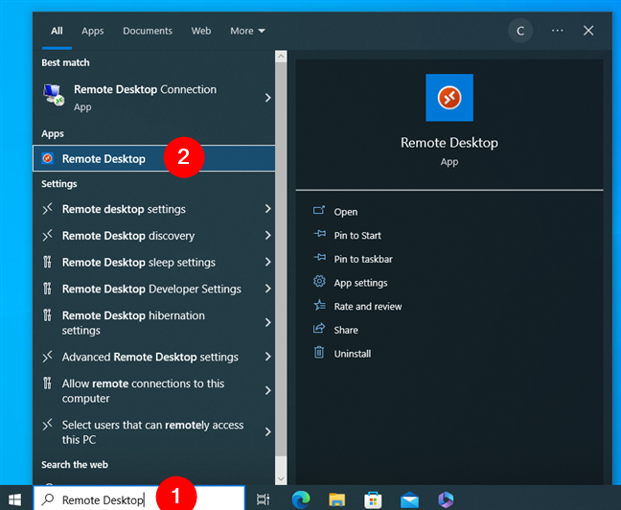Switch to the Documents search tab

click(147, 31)
